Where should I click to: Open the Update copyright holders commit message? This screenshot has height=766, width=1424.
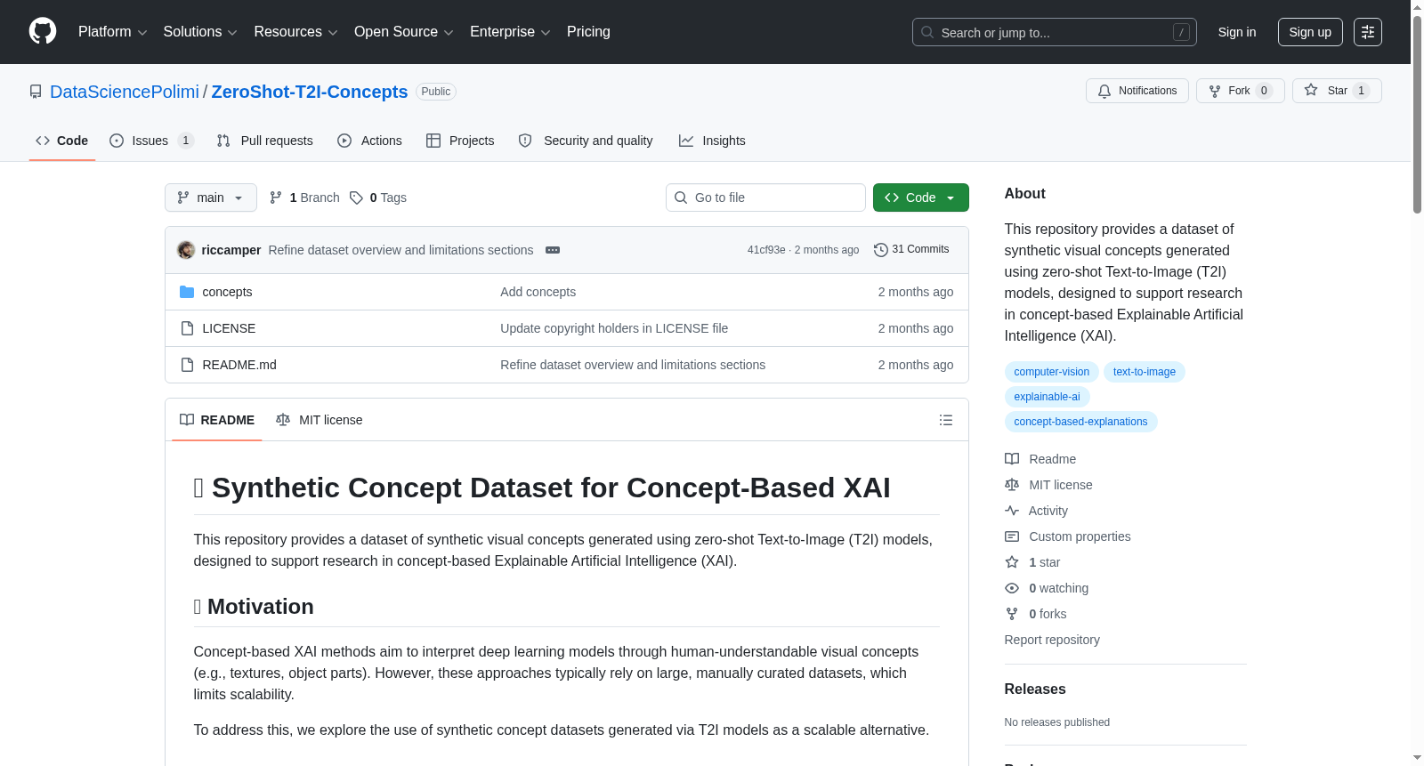614,328
